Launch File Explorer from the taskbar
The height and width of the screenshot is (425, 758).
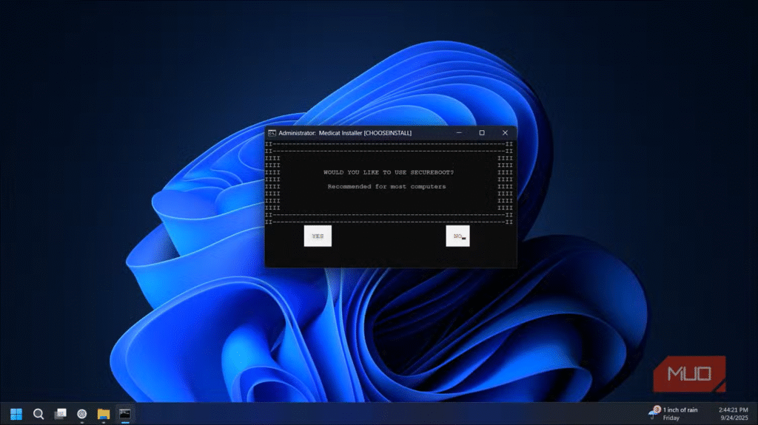pos(104,414)
